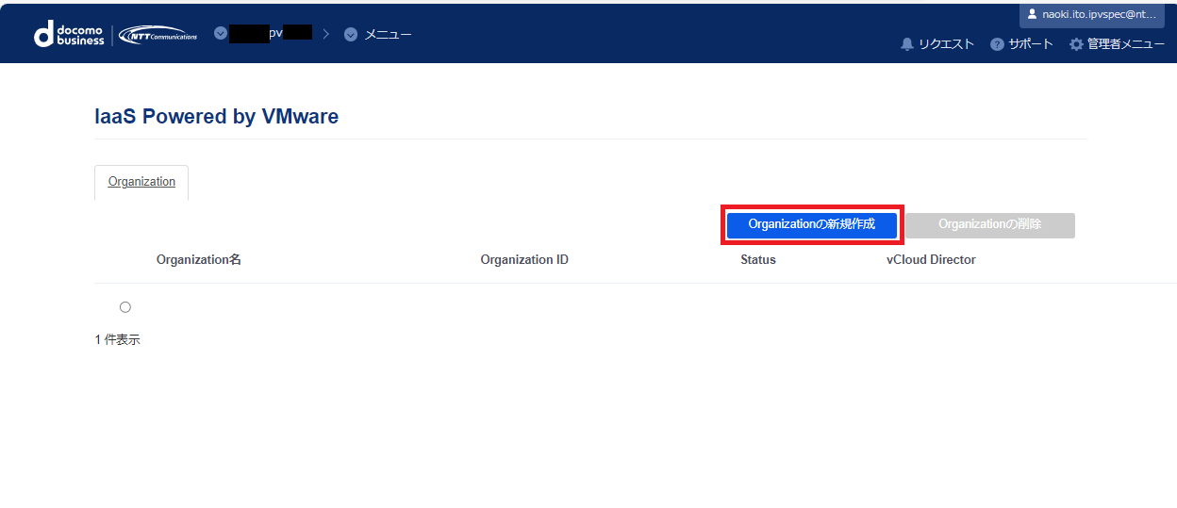Click the Organization ID column header
The width and height of the screenshot is (1177, 508).
coord(524,259)
